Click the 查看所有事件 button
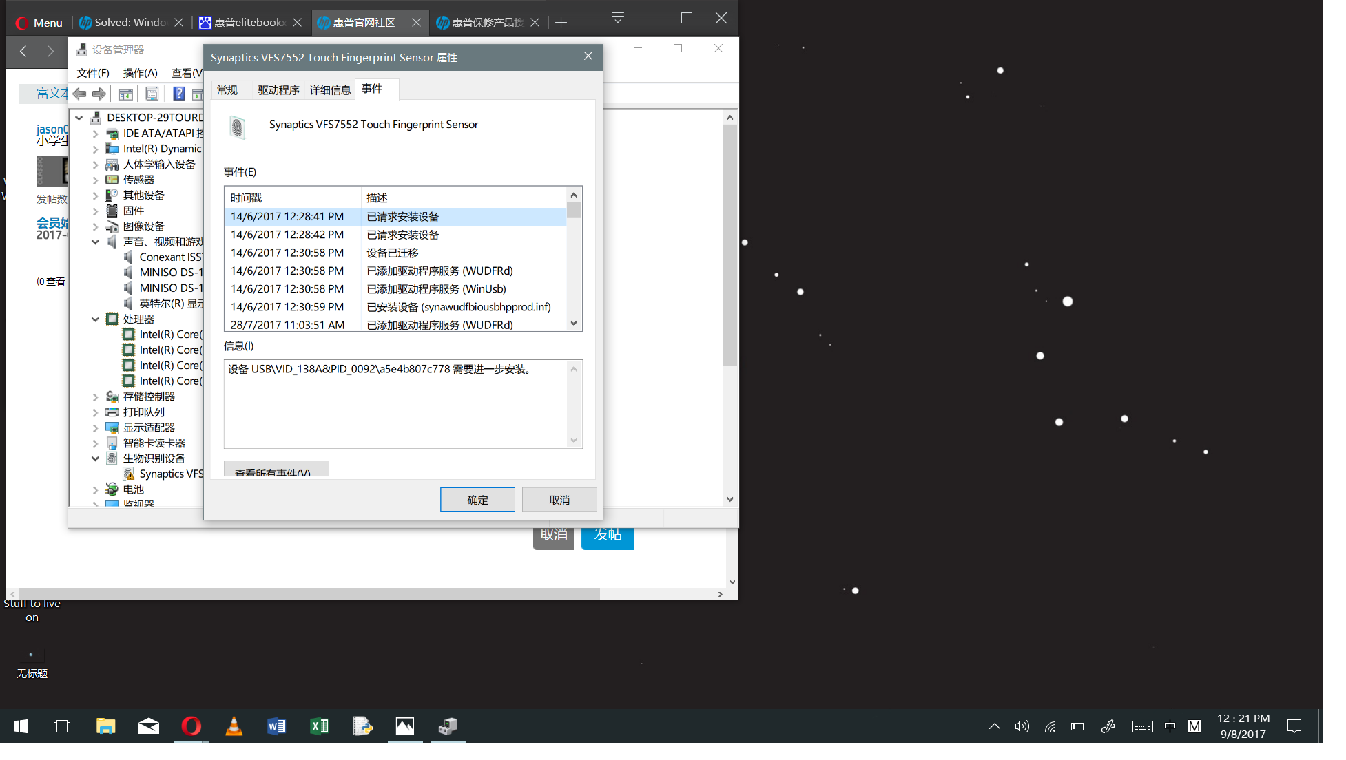This screenshot has height=760, width=1346. 276,469
